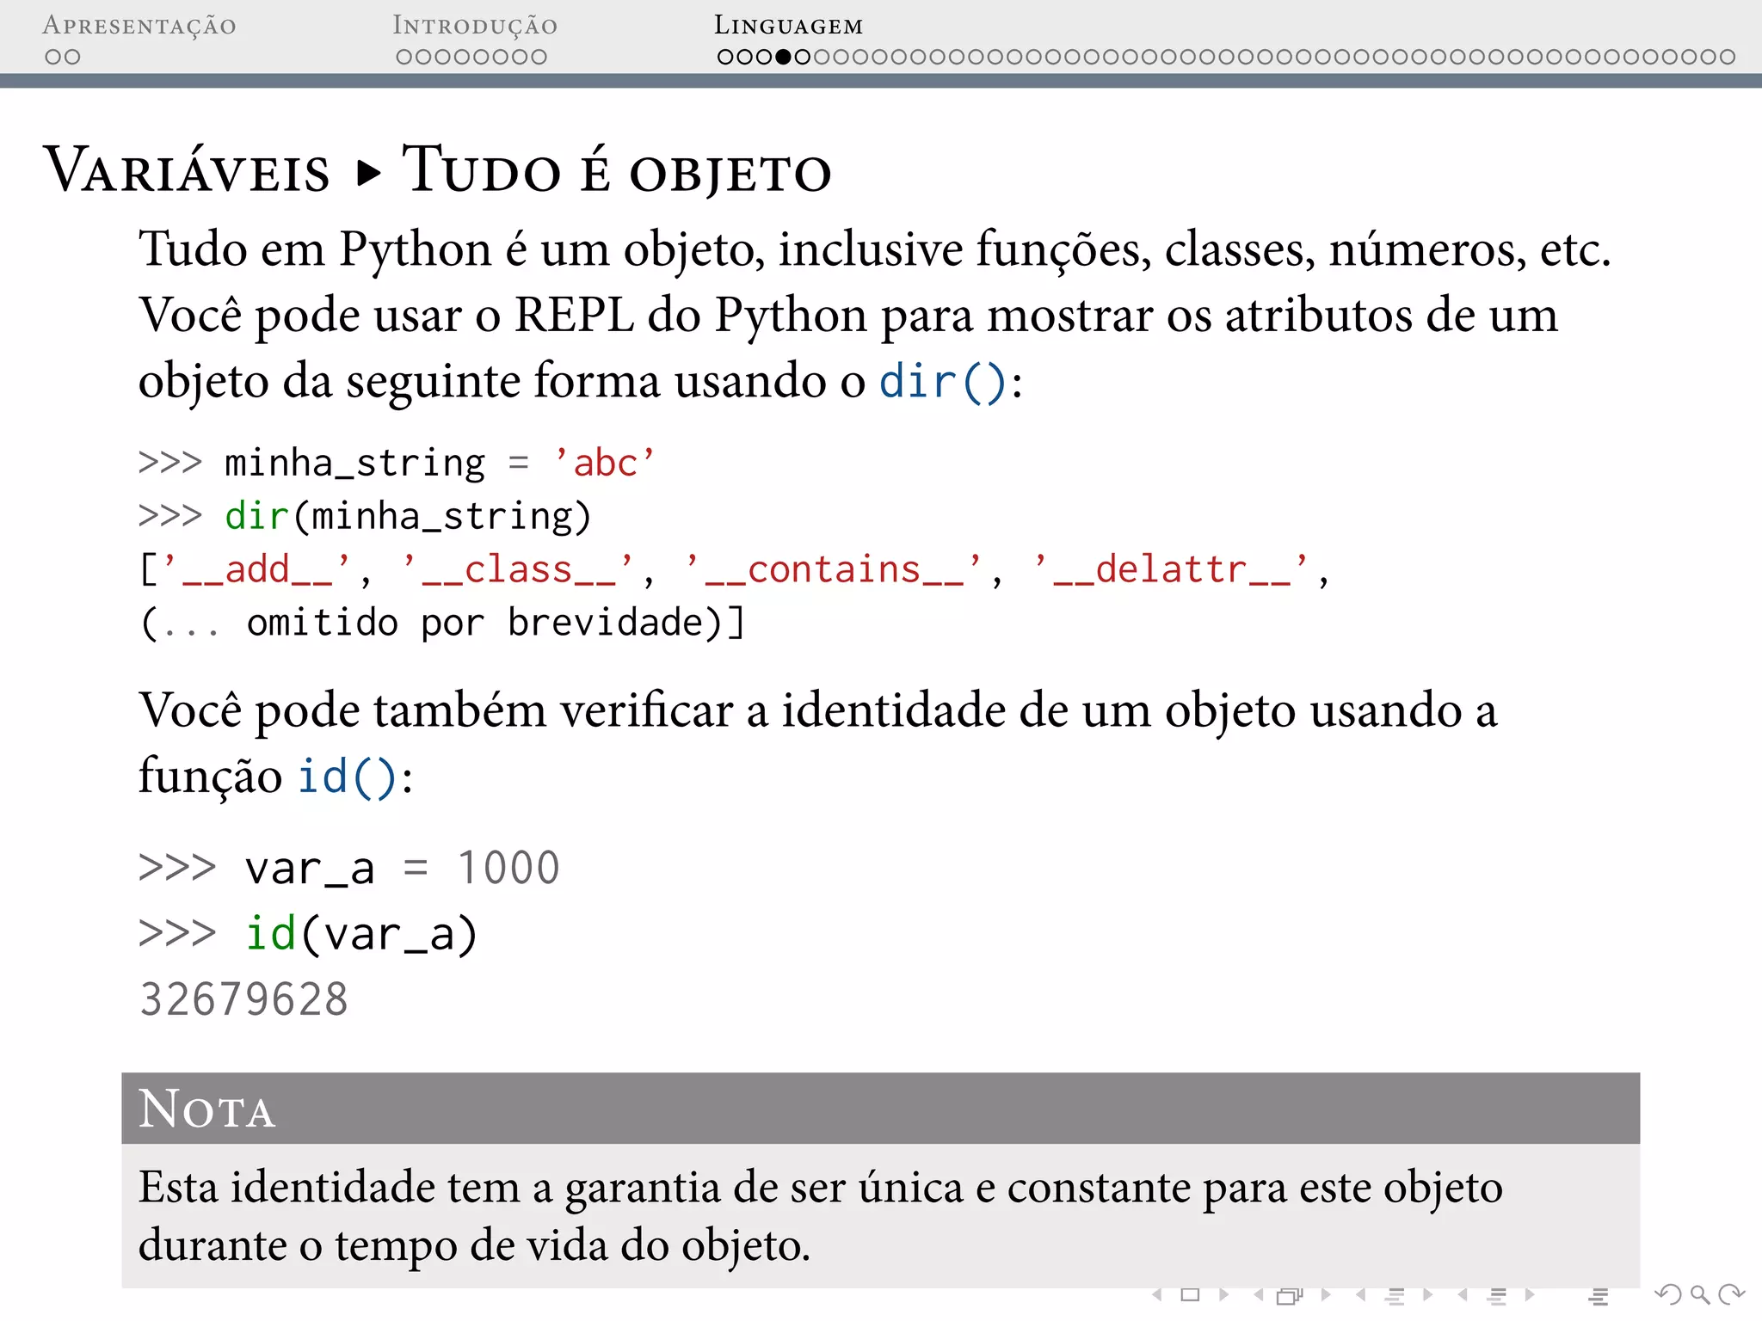The image size is (1762, 1321).
Task: Click the go-forward circular arrow
Action: point(1731,1294)
